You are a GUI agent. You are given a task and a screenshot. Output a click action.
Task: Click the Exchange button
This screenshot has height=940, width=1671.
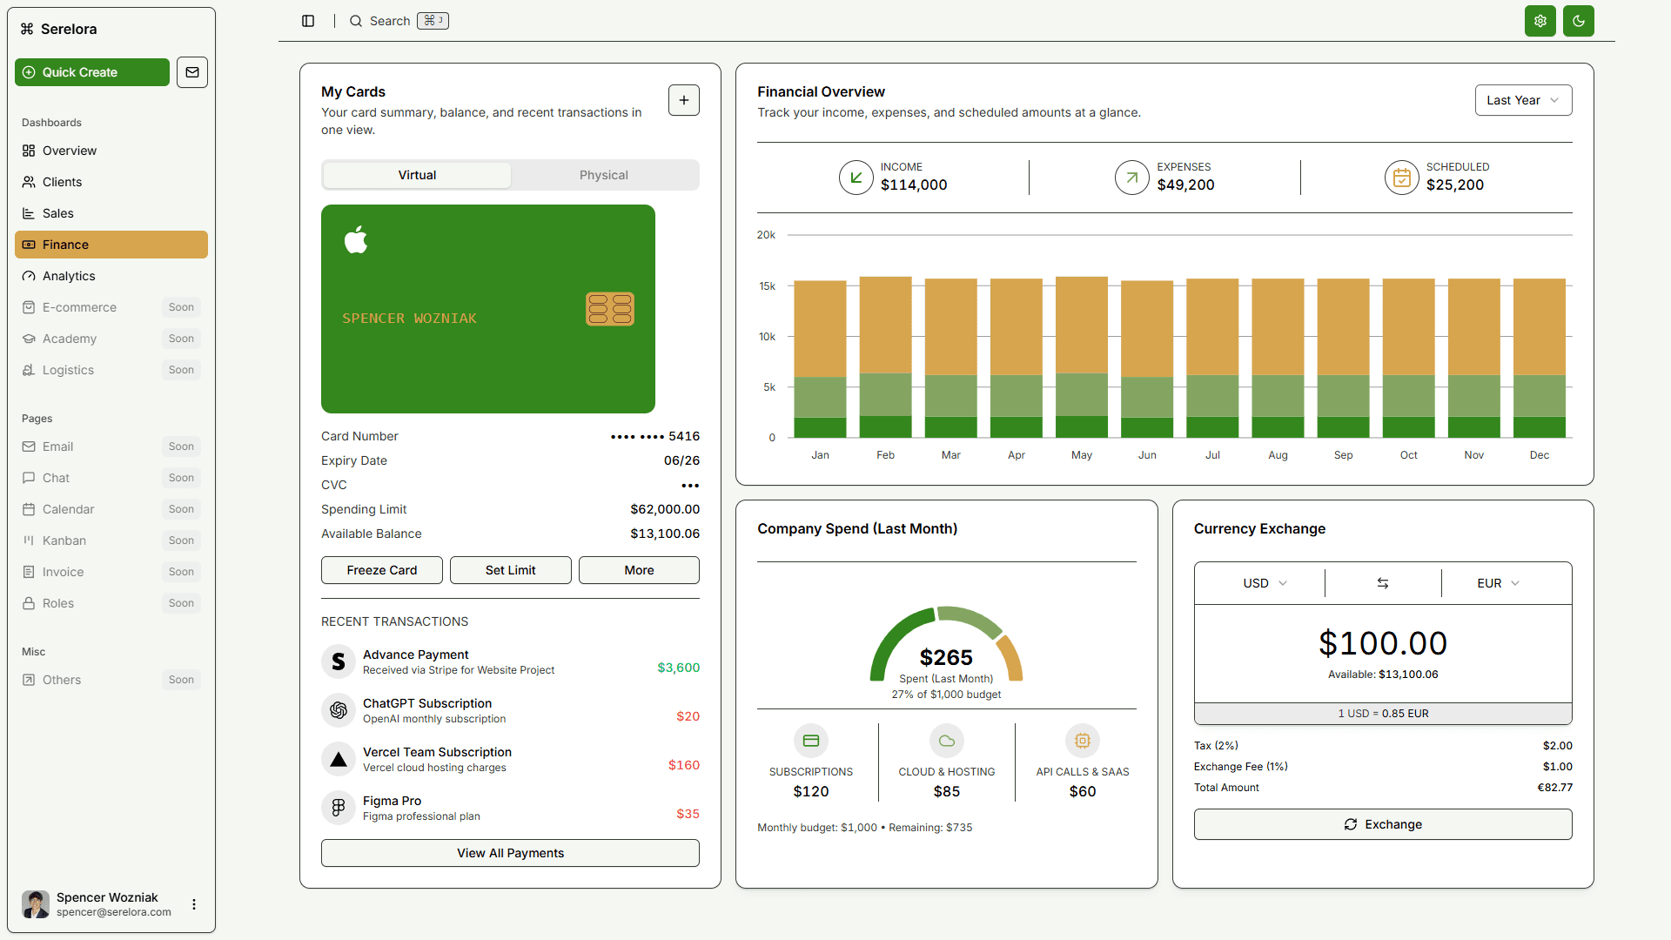(x=1383, y=824)
